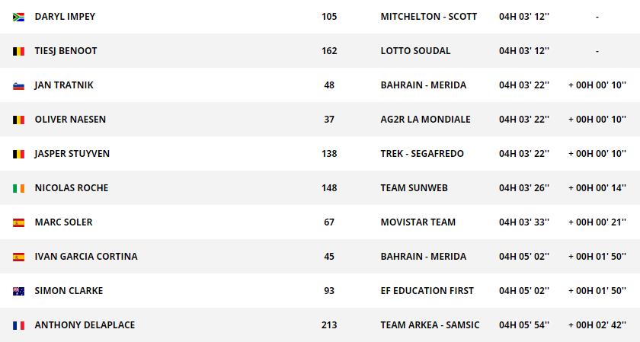This screenshot has width=640, height=342.
Task: Open the Lotto Soudal team page
Action: pos(415,51)
